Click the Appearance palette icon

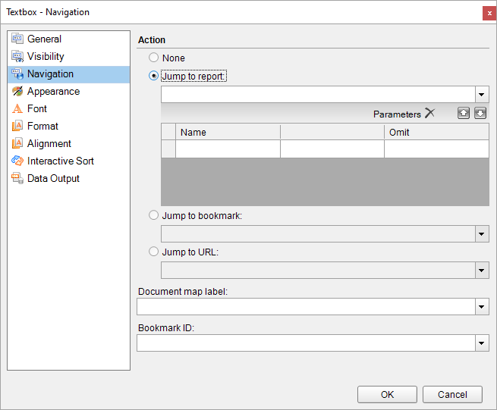pos(17,91)
